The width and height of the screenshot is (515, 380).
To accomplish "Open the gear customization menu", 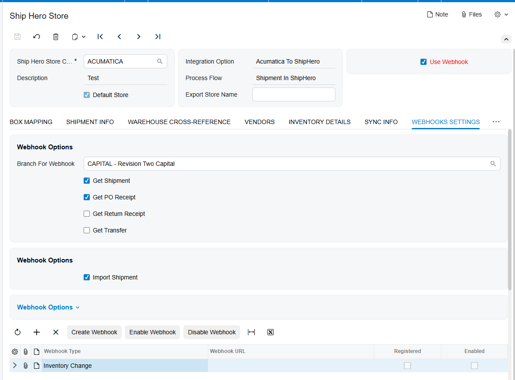I will coord(498,14).
